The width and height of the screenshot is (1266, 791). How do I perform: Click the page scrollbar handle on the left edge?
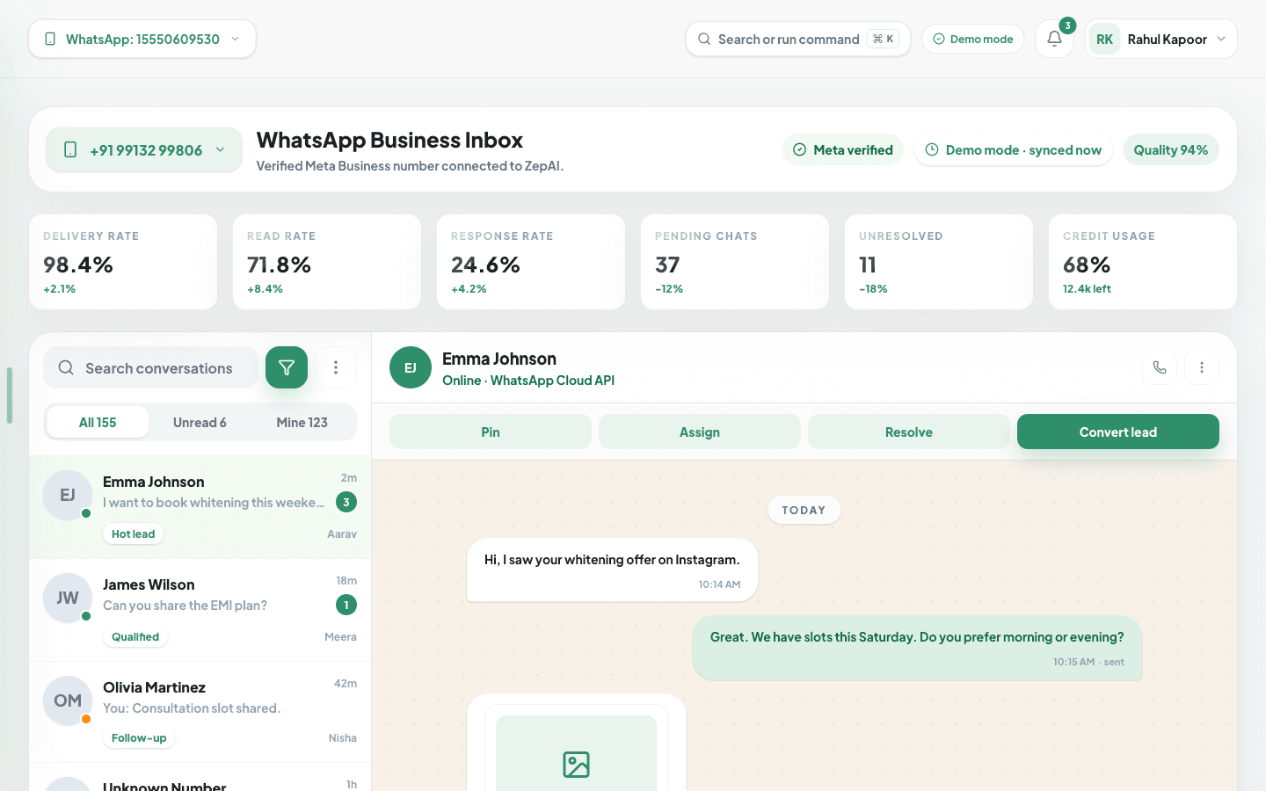tap(10, 395)
